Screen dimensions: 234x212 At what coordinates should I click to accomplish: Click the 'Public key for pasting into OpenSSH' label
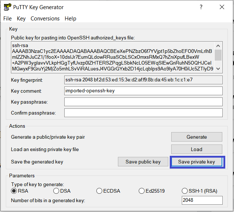pos(73,38)
